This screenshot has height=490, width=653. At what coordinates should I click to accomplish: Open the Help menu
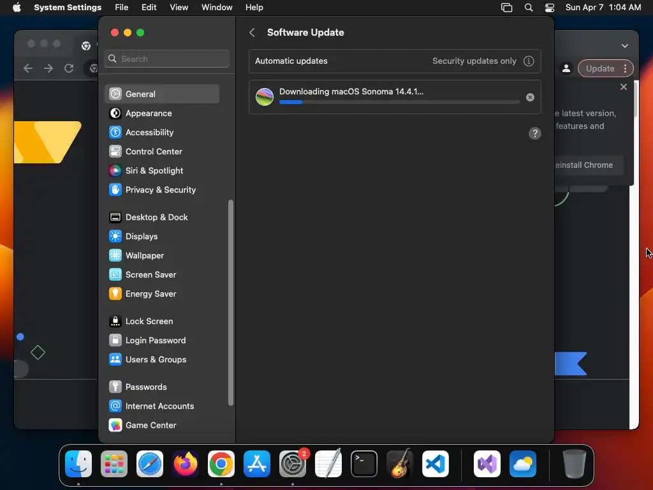pyautogui.click(x=254, y=8)
